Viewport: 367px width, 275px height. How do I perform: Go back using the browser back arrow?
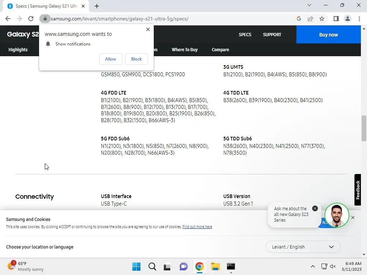pyautogui.click(x=8, y=19)
